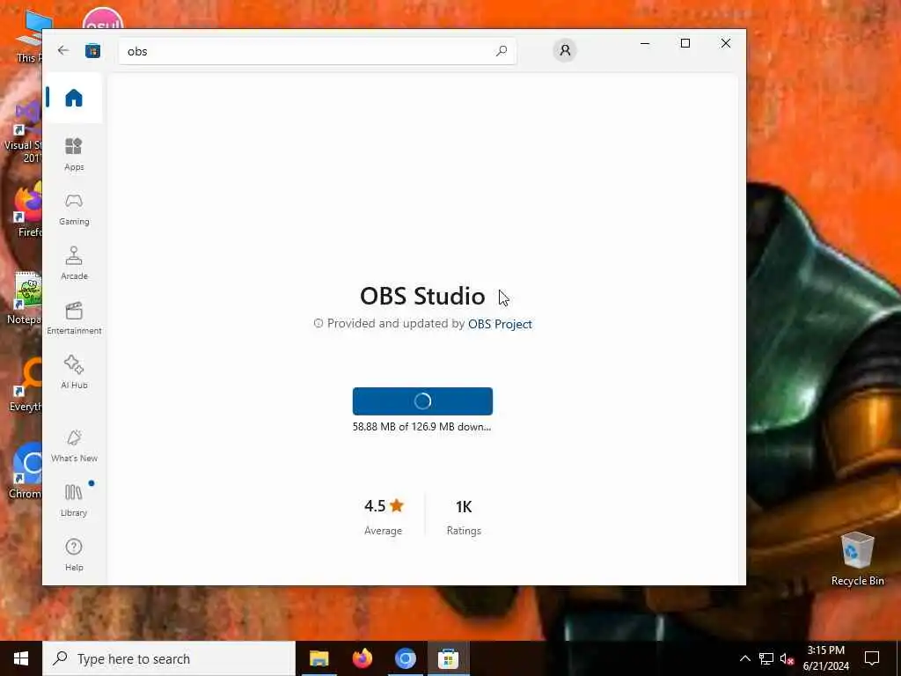This screenshot has height=676, width=901.
Task: Select the Firefox desktop shortcut
Action: pos(27,209)
